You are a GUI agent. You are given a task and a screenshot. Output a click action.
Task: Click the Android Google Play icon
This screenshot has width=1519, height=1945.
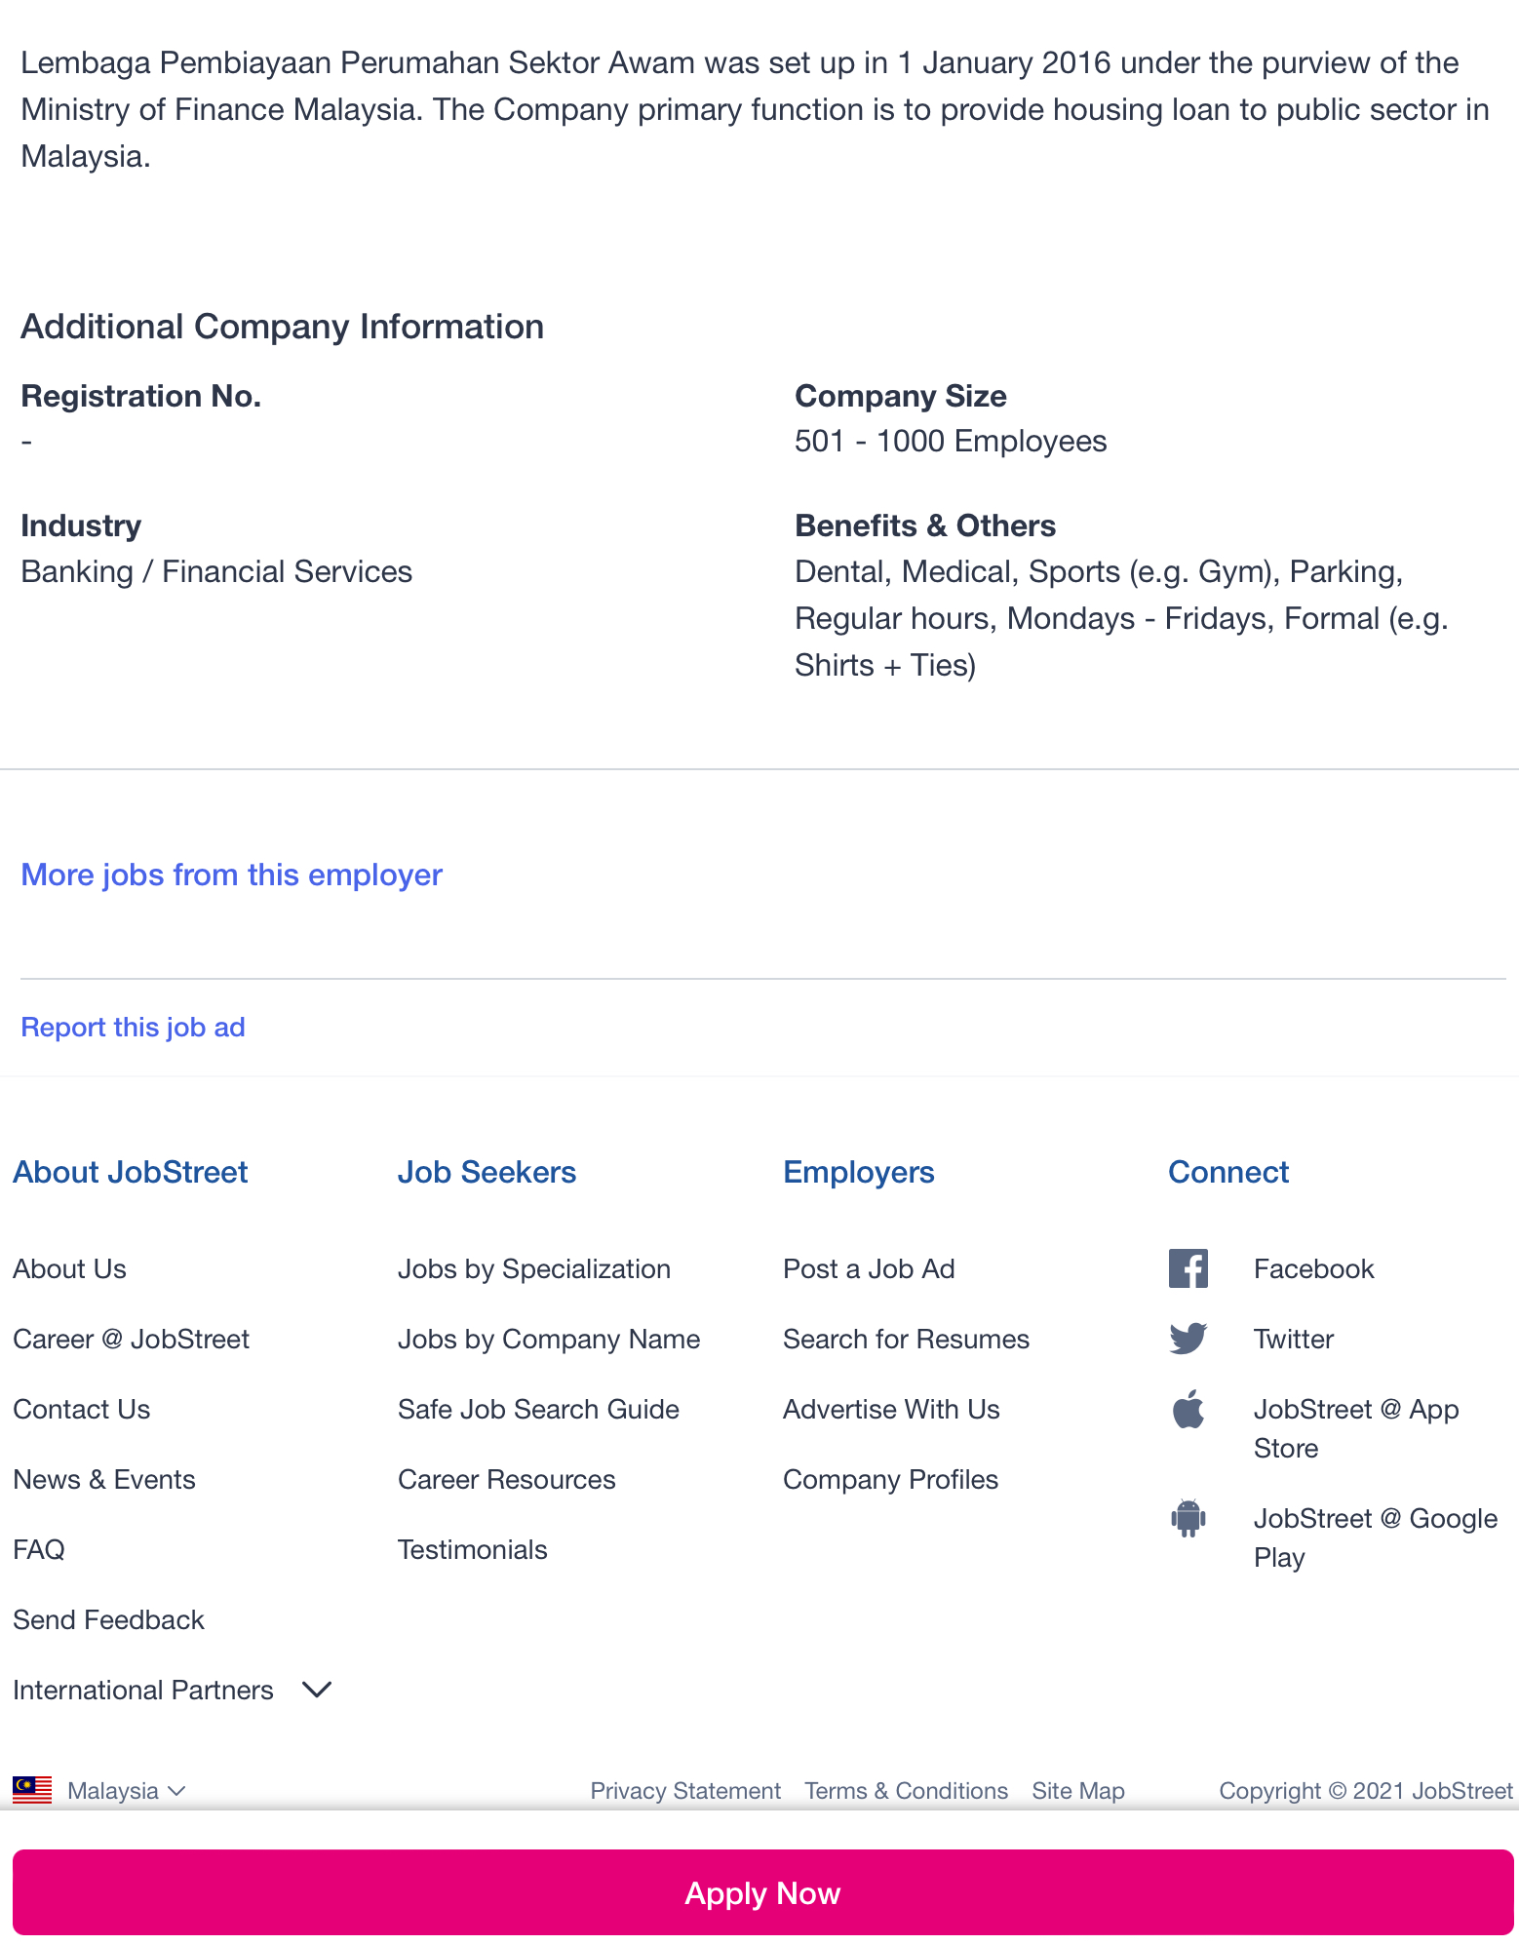pos(1188,1518)
